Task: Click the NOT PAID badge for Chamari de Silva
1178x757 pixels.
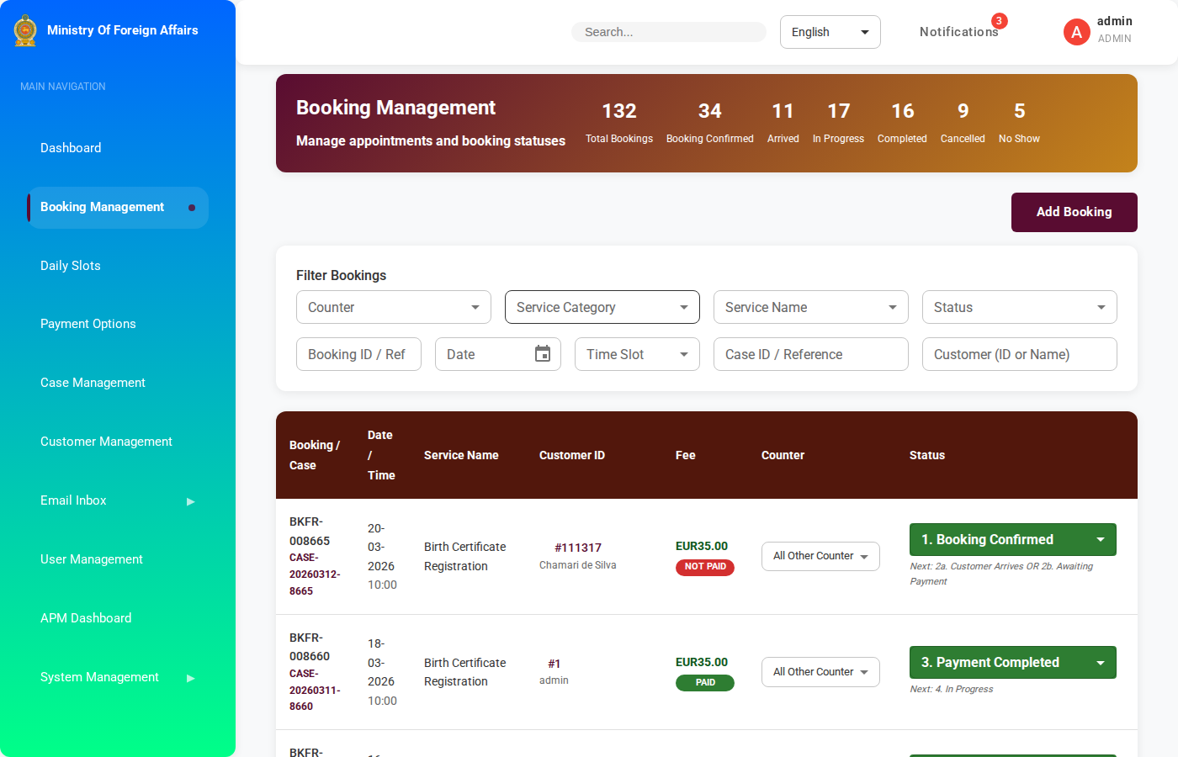Action: [704, 567]
